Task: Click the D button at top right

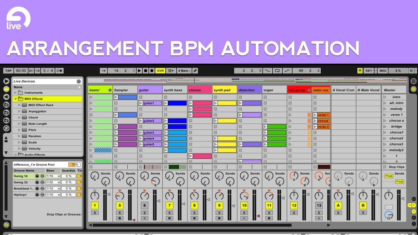Action: pyautogui.click(x=411, y=70)
